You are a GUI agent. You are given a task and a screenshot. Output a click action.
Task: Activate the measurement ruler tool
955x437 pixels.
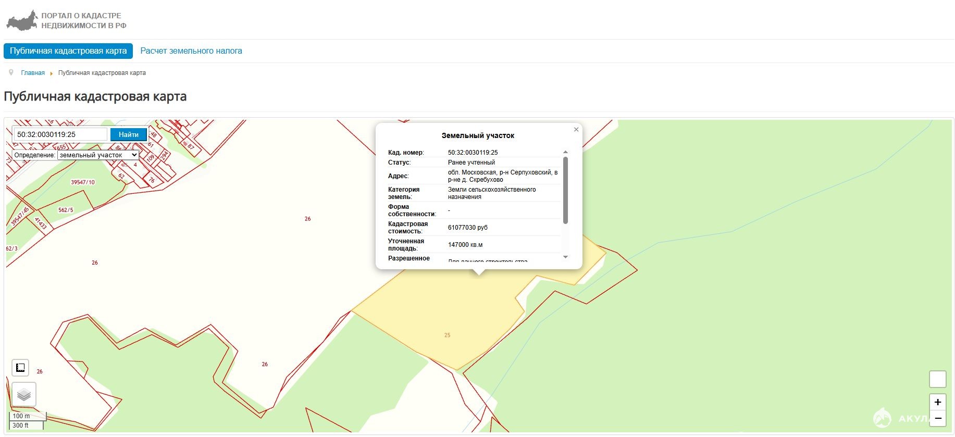pos(20,368)
